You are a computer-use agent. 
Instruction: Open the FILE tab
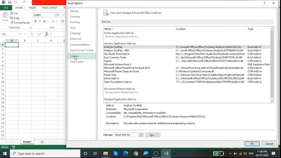point(6,8)
